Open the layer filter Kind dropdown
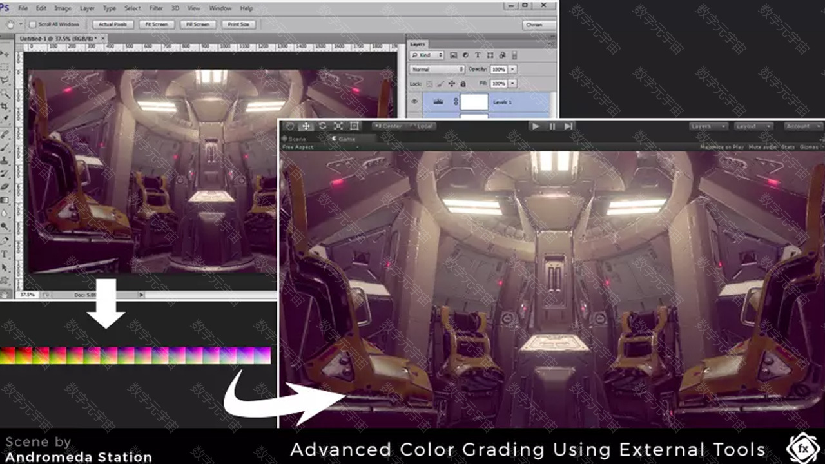Viewport: 825px width, 464px height. coord(427,55)
